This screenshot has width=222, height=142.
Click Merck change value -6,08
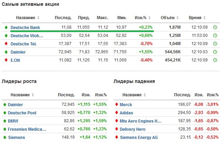coord(198,104)
